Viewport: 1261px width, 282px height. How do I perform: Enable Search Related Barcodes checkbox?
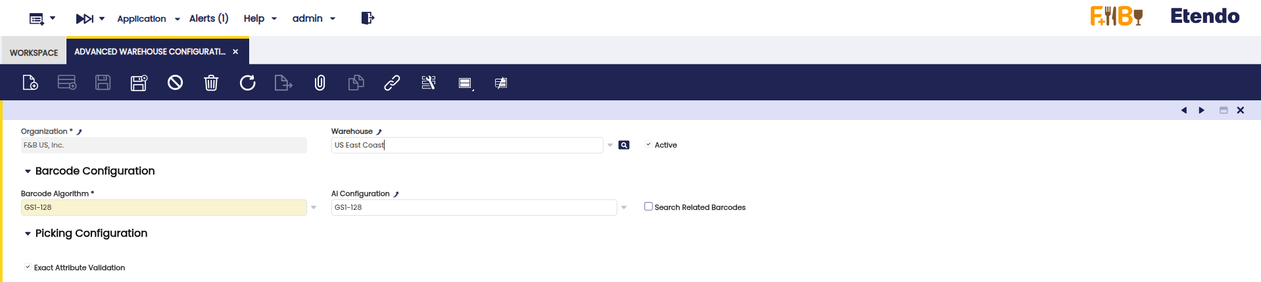click(x=648, y=207)
